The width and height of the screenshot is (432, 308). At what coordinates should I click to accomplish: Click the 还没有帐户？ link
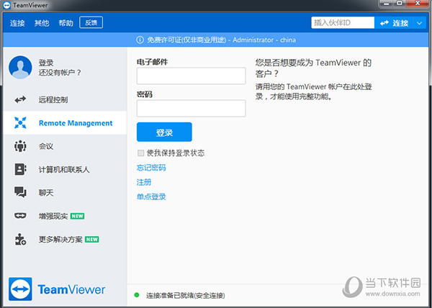[60, 73]
